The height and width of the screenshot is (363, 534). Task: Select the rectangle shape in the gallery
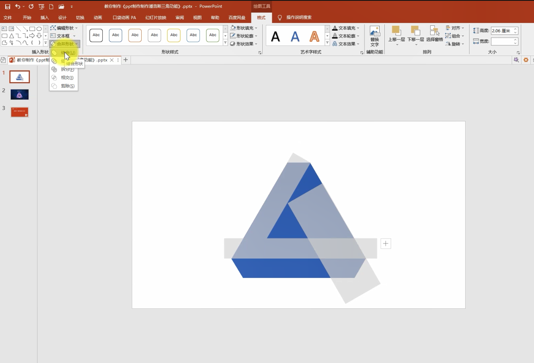pos(32,29)
